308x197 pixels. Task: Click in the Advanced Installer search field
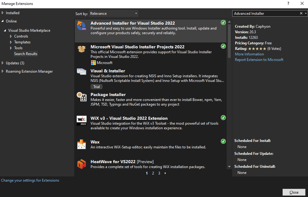tap(266, 13)
